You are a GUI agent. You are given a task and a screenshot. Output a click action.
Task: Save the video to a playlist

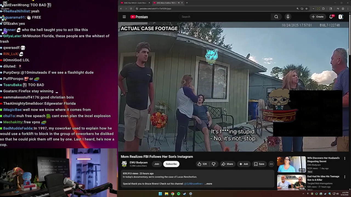click(259, 164)
